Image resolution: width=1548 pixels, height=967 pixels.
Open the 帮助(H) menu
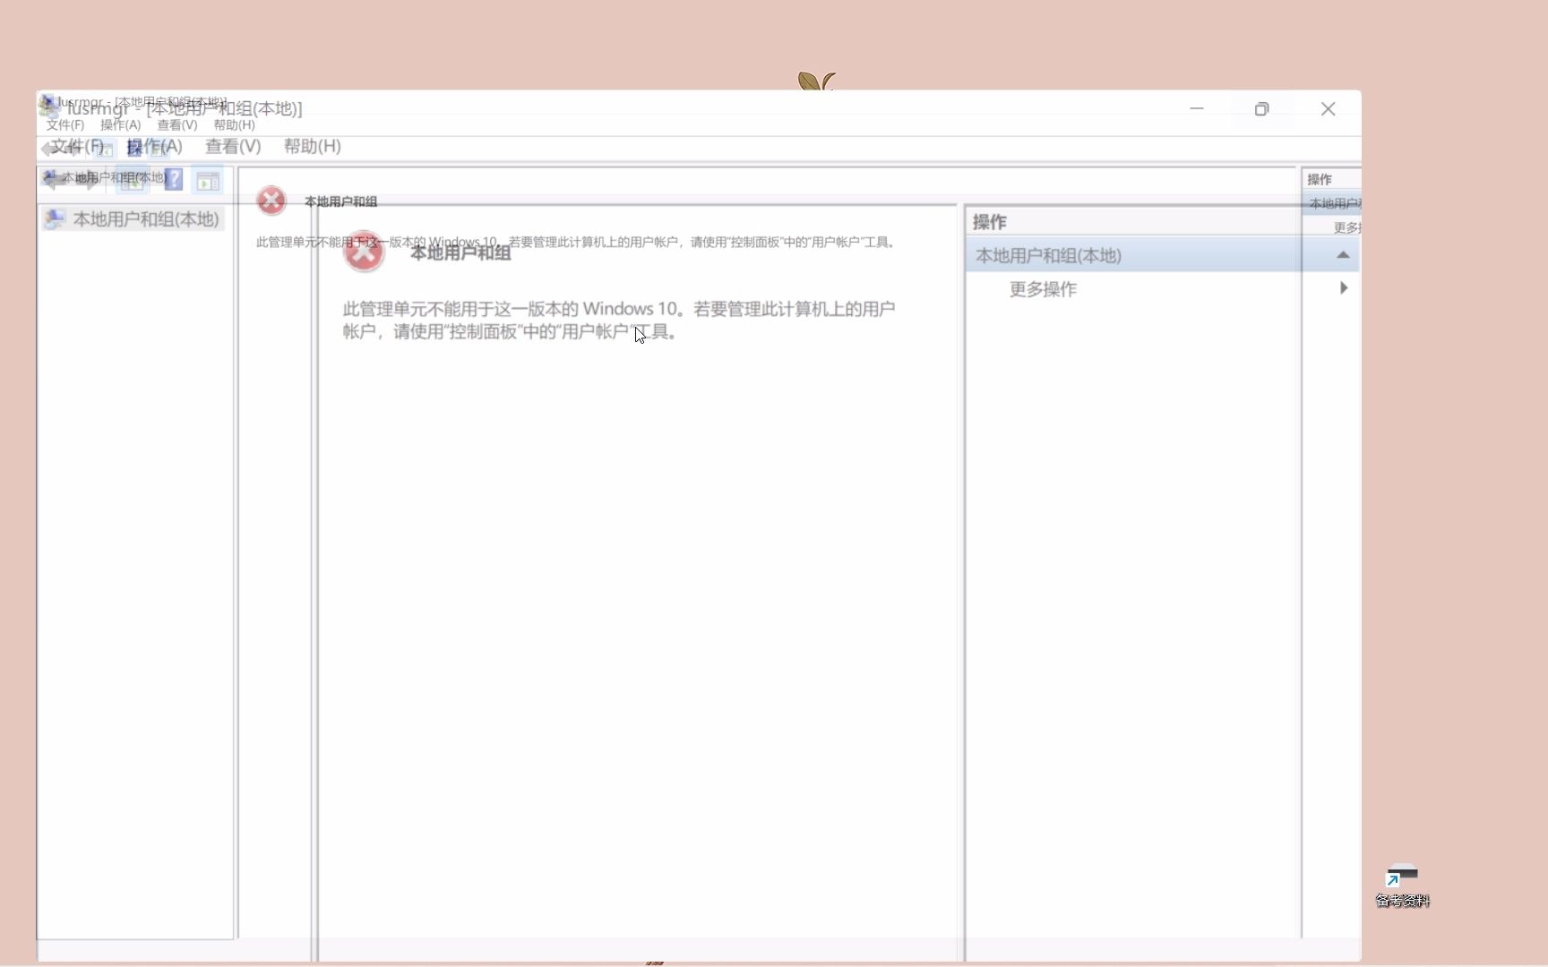pos(311,146)
